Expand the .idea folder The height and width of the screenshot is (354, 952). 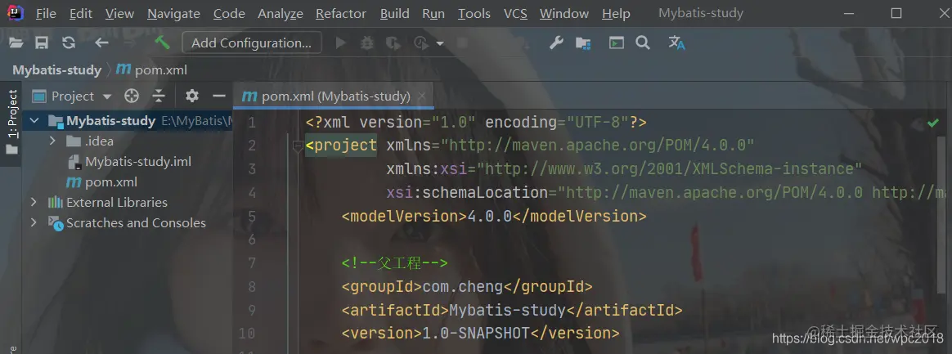[x=52, y=141]
